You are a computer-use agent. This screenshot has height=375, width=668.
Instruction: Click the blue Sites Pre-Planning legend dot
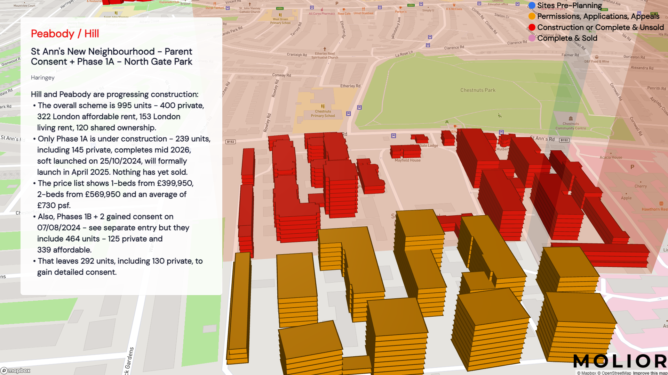tap(532, 5)
